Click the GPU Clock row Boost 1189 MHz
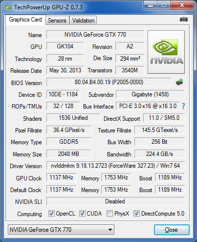Viewport: 197px width, 242px height. [170, 177]
